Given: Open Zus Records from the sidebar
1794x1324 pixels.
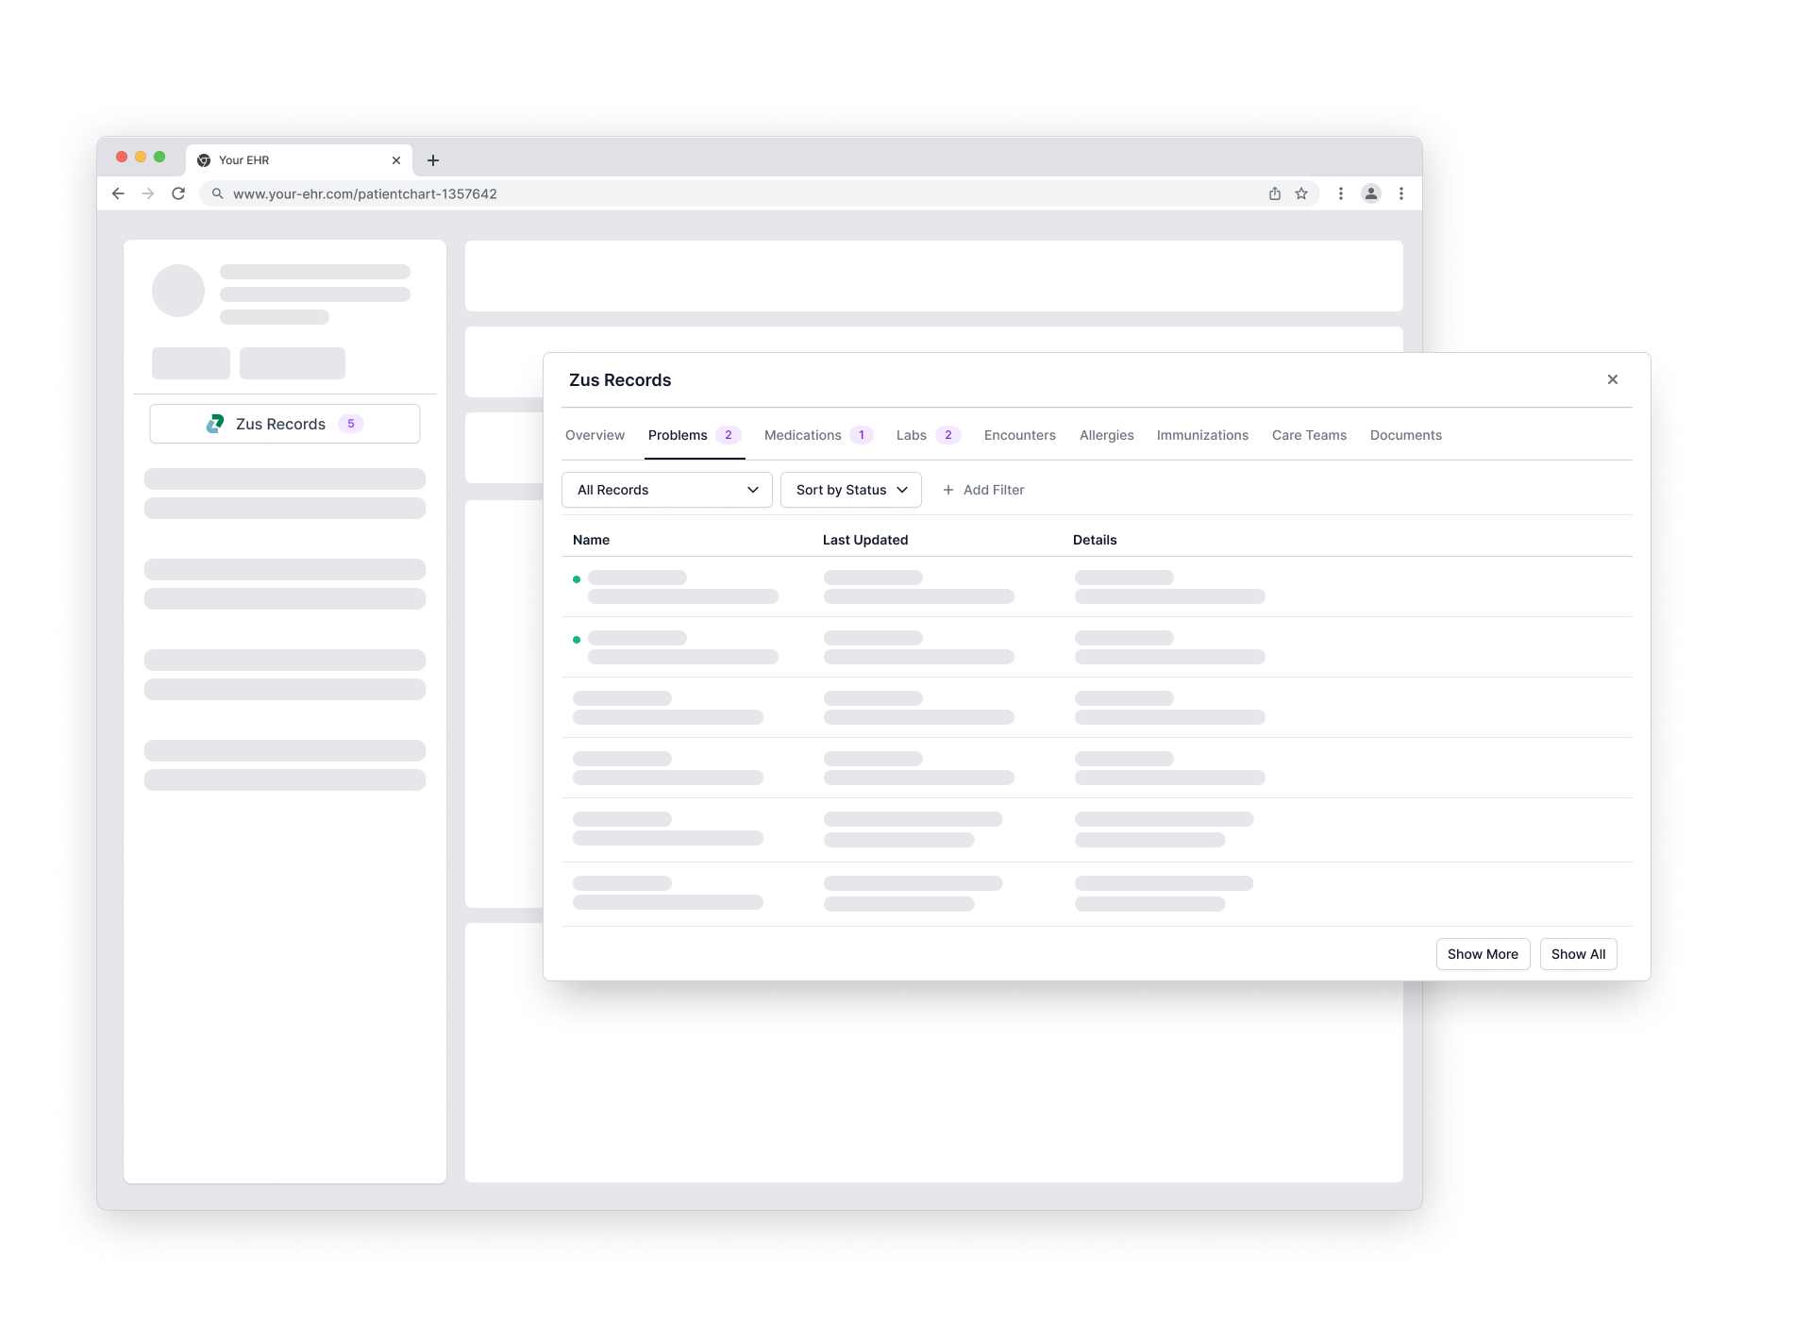Looking at the screenshot, I should coord(285,424).
